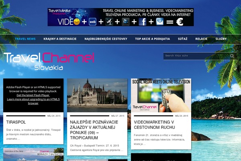Click the Tiraspol excerpt text

(33, 134)
